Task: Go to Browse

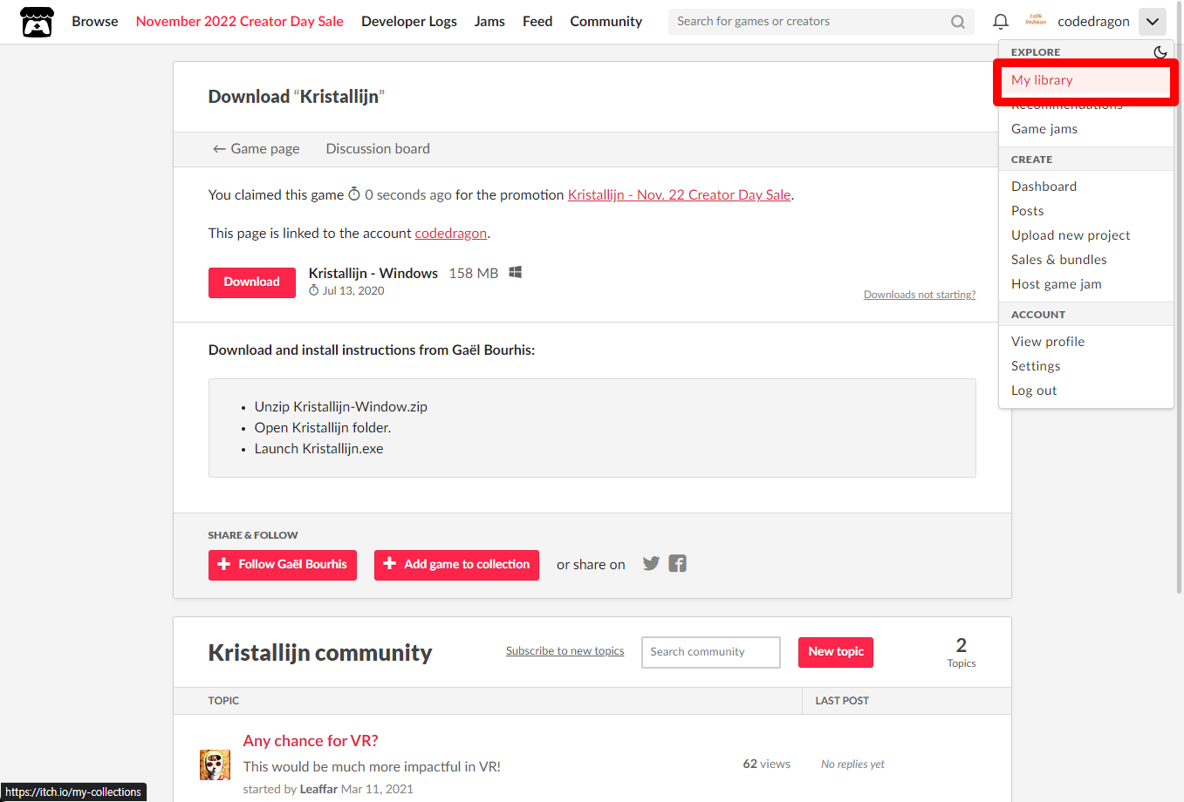Action: (95, 21)
